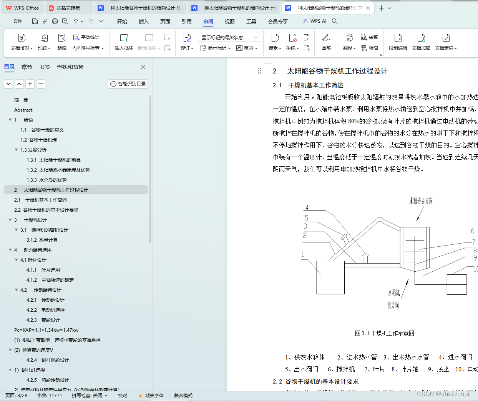Screen dimensions: 478x401
Task: Open the 翻译 translate tool
Action: [349, 42]
